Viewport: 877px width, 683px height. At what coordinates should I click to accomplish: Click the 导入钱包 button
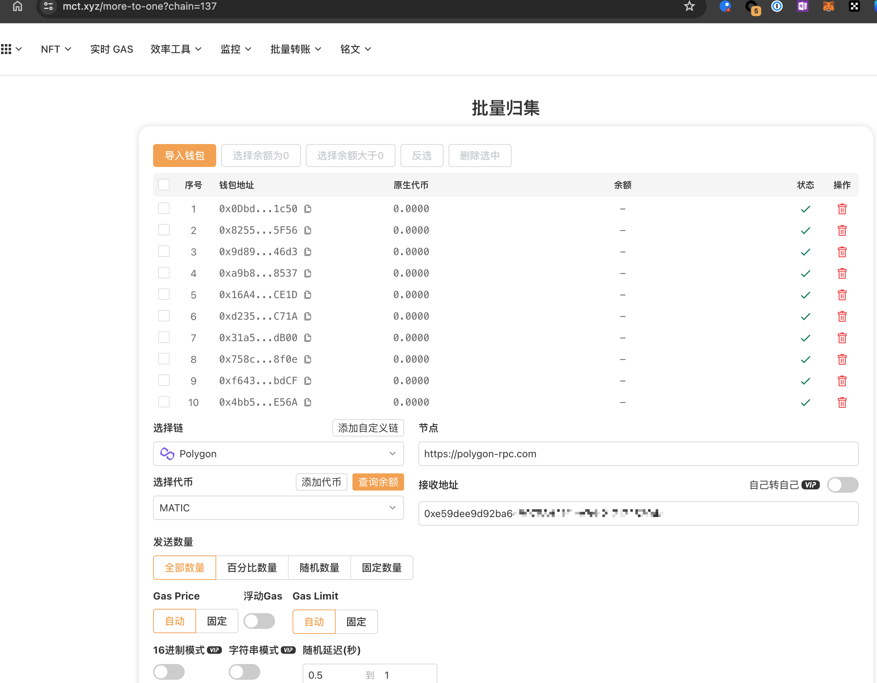tap(184, 155)
